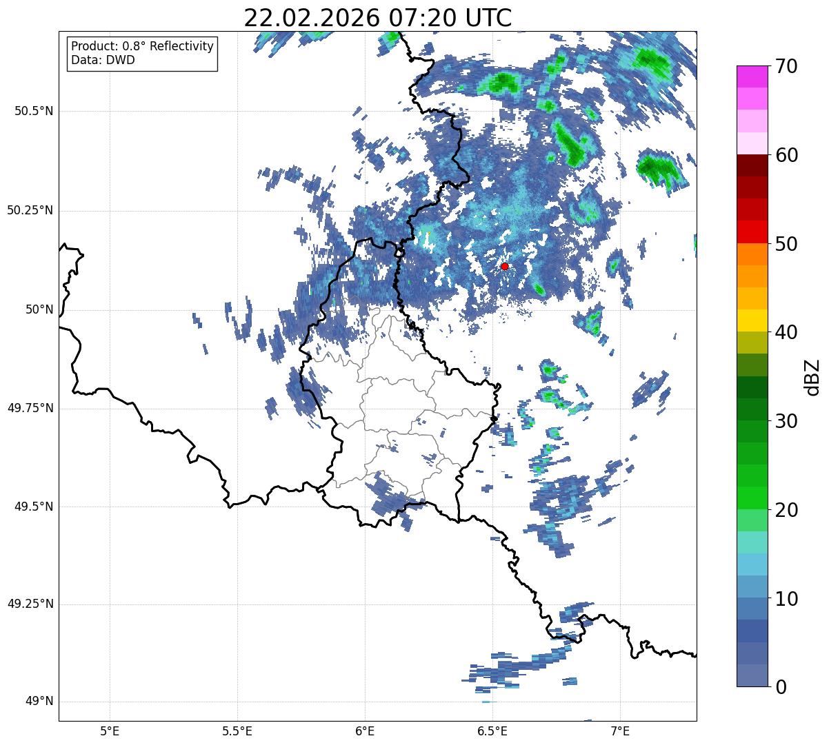Image resolution: width=829 pixels, height=745 pixels.
Task: Click the magenta colorbar segment below 70
Action: pos(752,76)
